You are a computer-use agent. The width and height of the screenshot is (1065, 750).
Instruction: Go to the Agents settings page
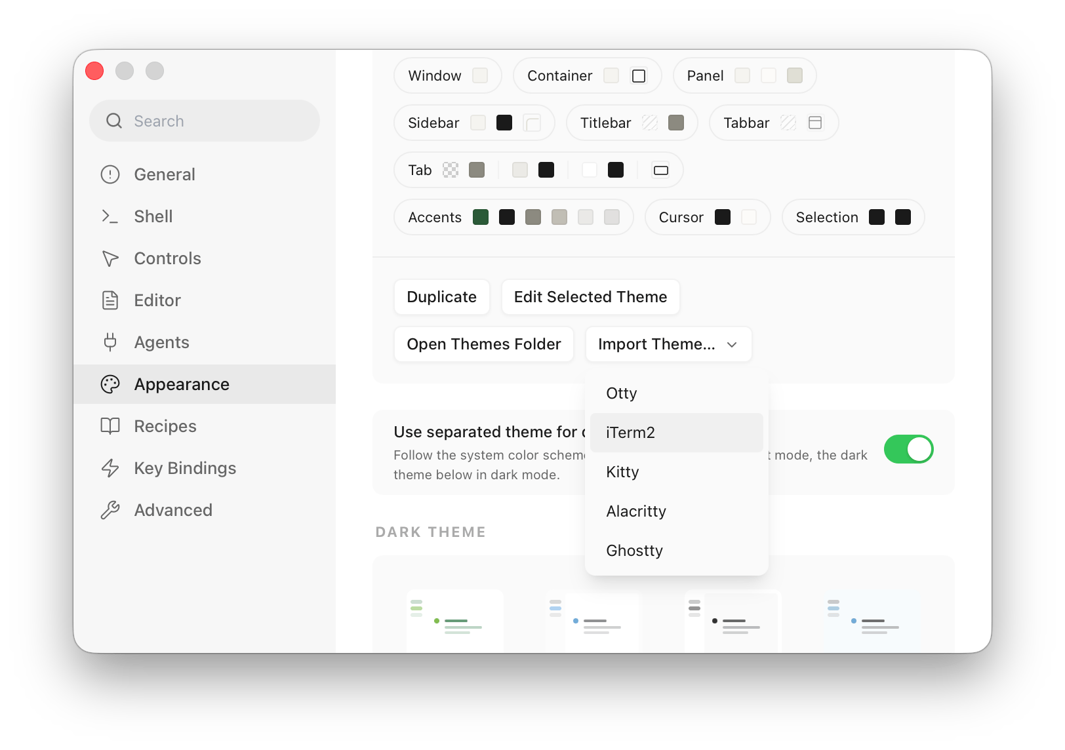pyautogui.click(x=205, y=342)
